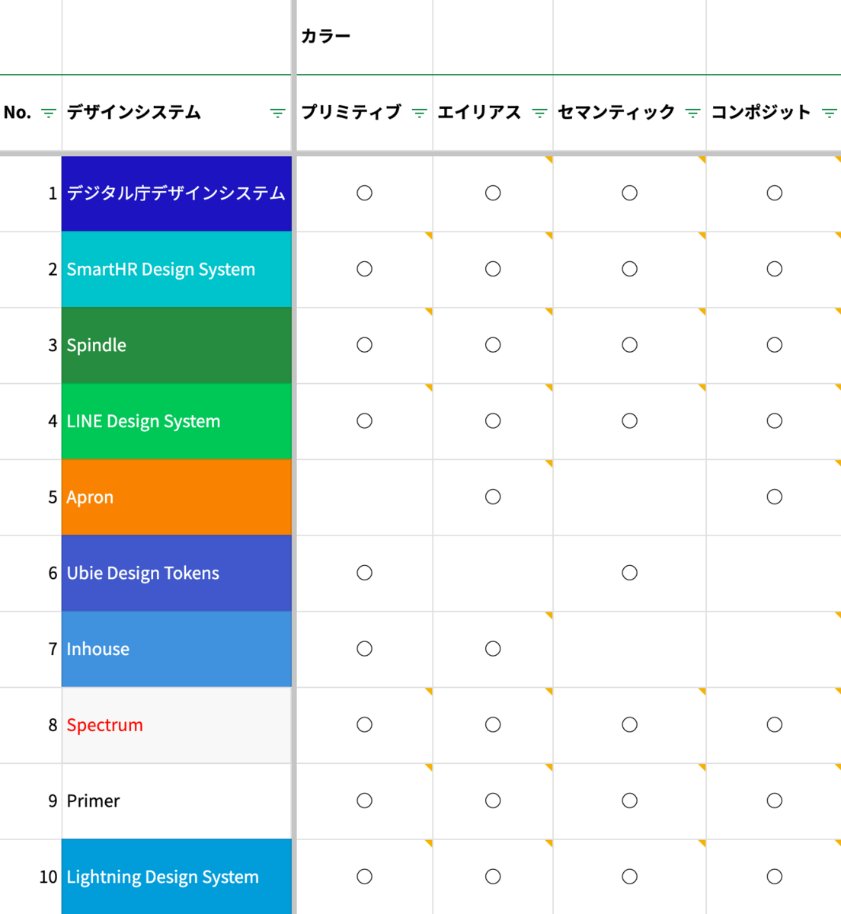Select the Primer cell
The image size is (841, 914).
click(x=177, y=801)
